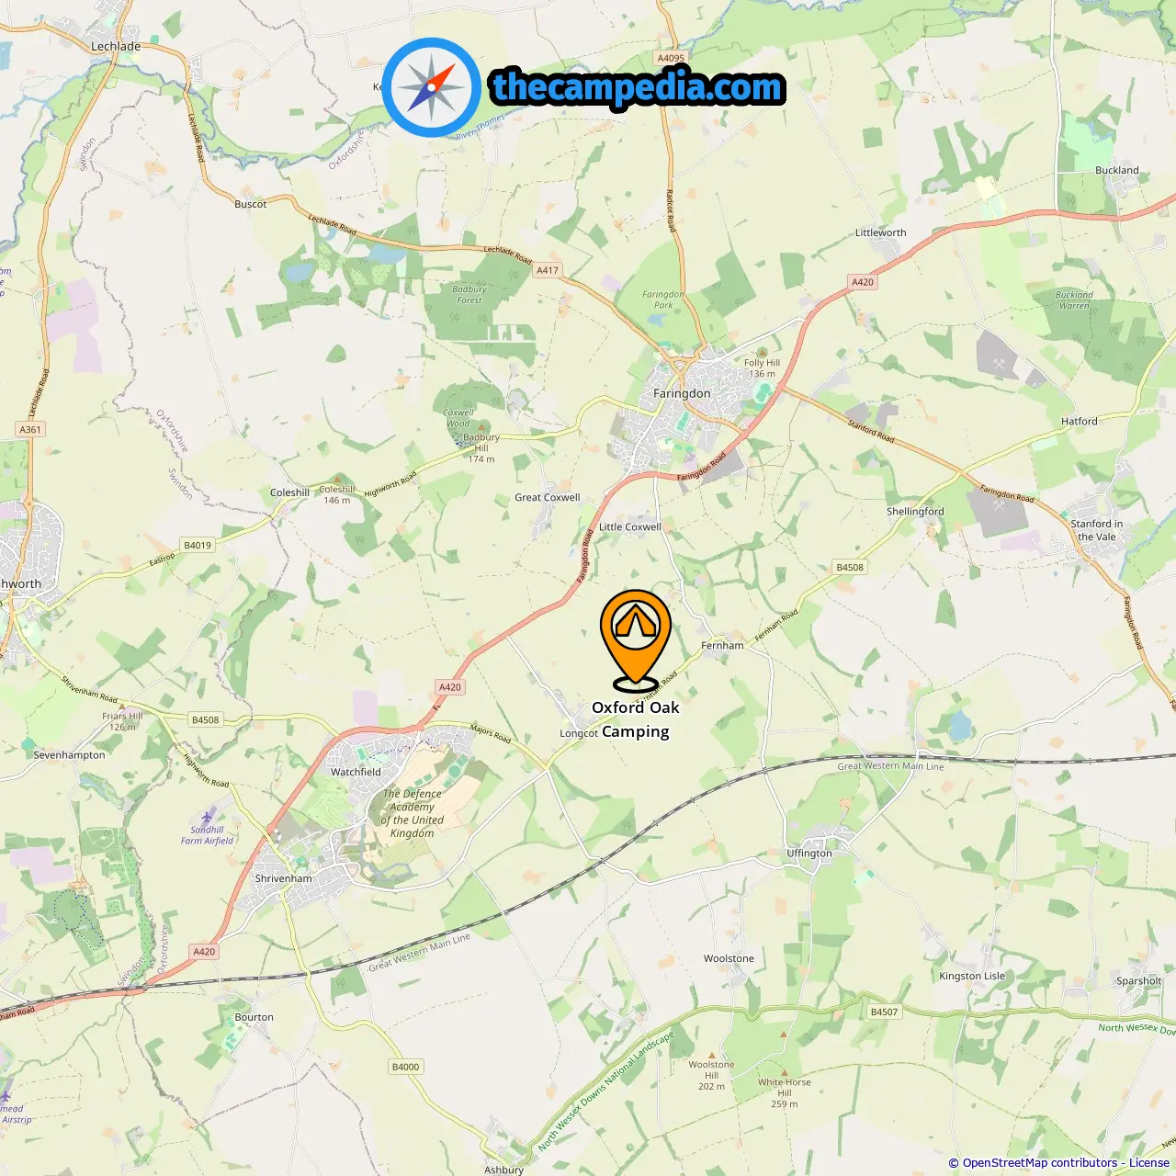Select the A417 road shield
Screen dimensions: 1176x1176
point(548,270)
